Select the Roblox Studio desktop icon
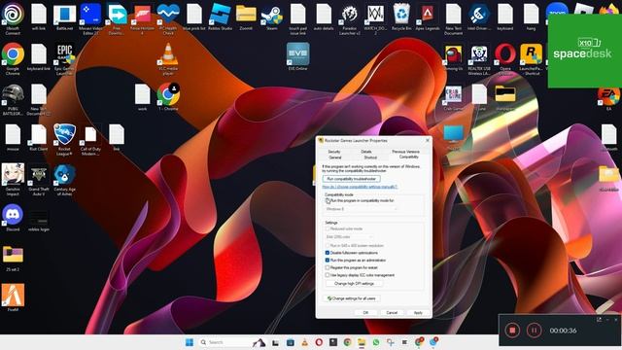The height and width of the screenshot is (350, 622). 221,17
